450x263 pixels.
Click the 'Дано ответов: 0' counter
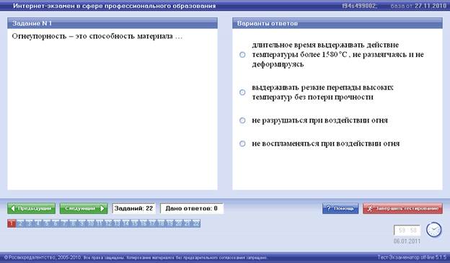191,208
